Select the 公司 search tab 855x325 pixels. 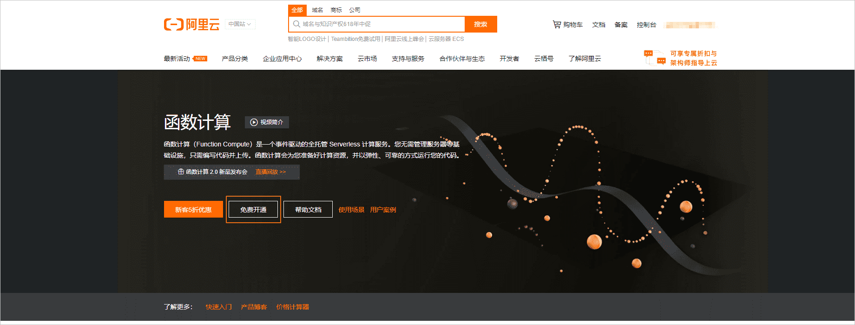[355, 10]
